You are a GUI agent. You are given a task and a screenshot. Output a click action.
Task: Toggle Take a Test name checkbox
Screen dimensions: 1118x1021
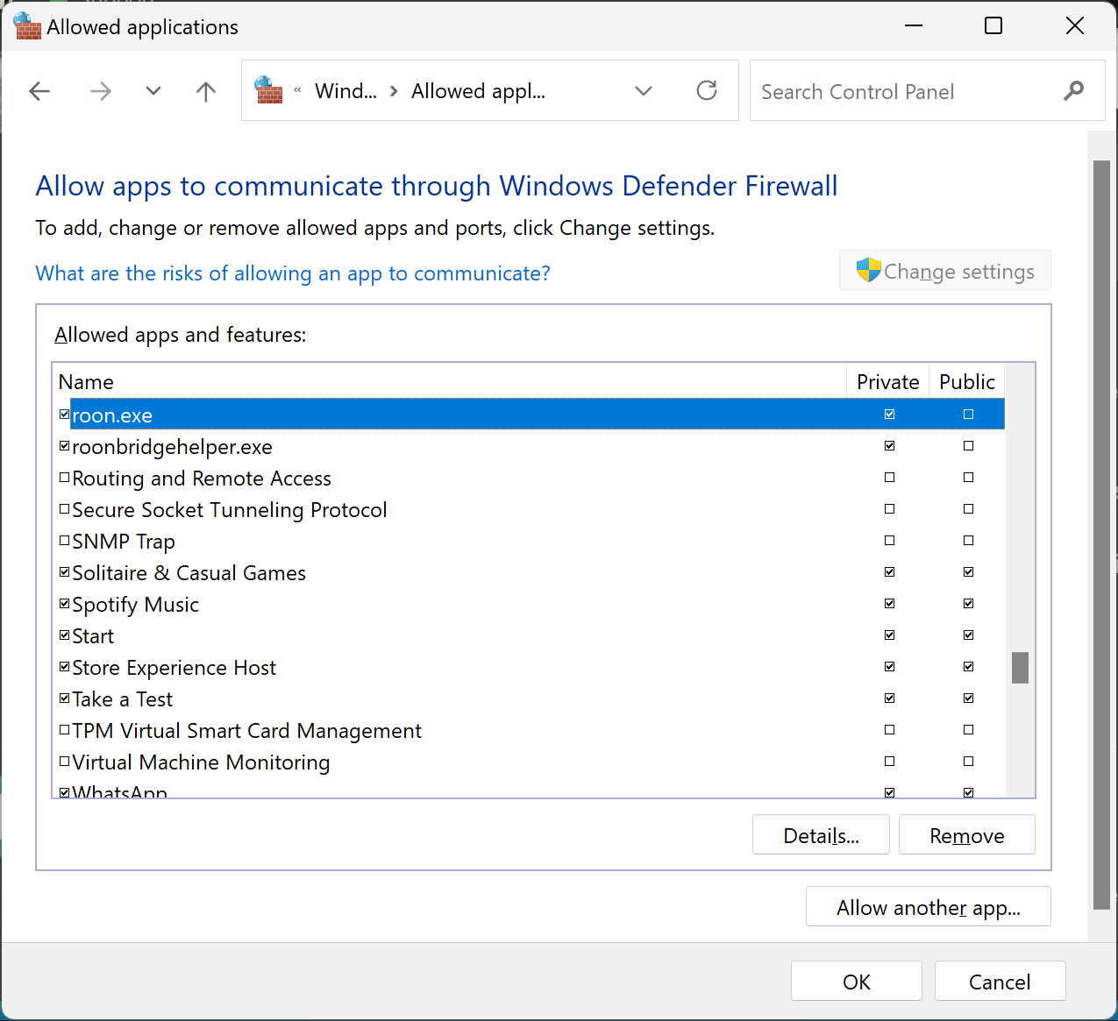[x=64, y=698]
